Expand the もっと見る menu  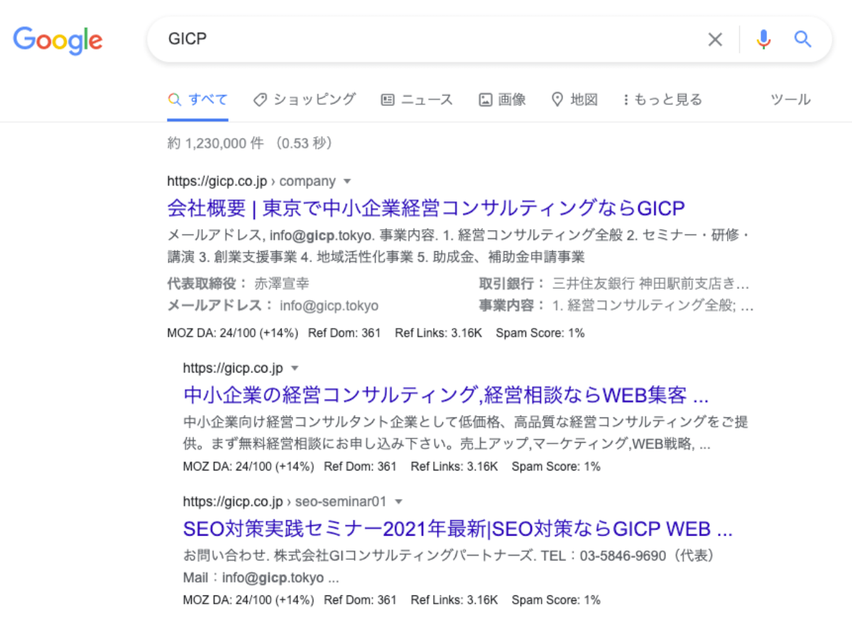tap(662, 100)
